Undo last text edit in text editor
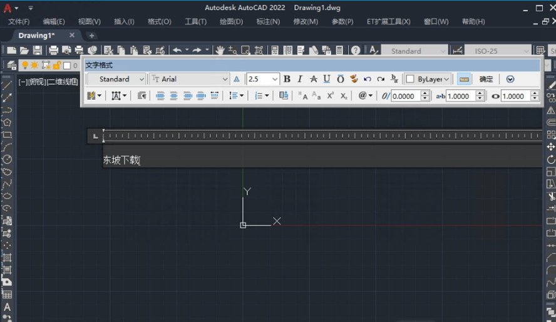 [x=368, y=79]
